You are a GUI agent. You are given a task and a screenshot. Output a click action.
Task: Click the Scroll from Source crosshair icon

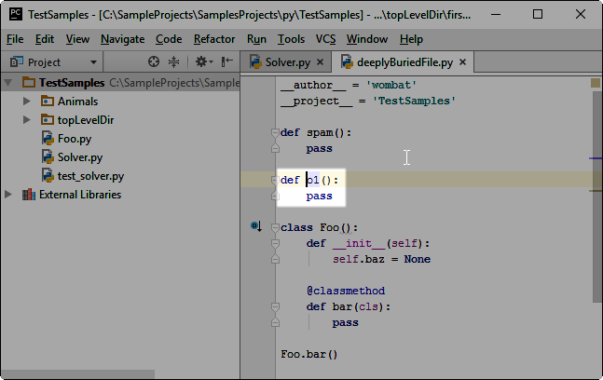(154, 62)
